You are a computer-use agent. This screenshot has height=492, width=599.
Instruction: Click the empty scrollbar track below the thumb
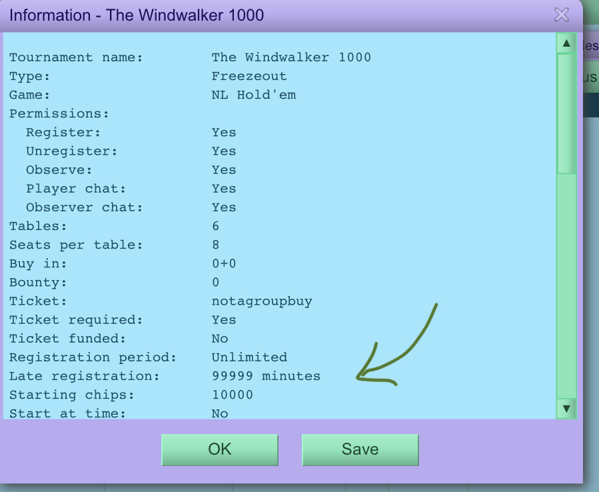[566, 287]
